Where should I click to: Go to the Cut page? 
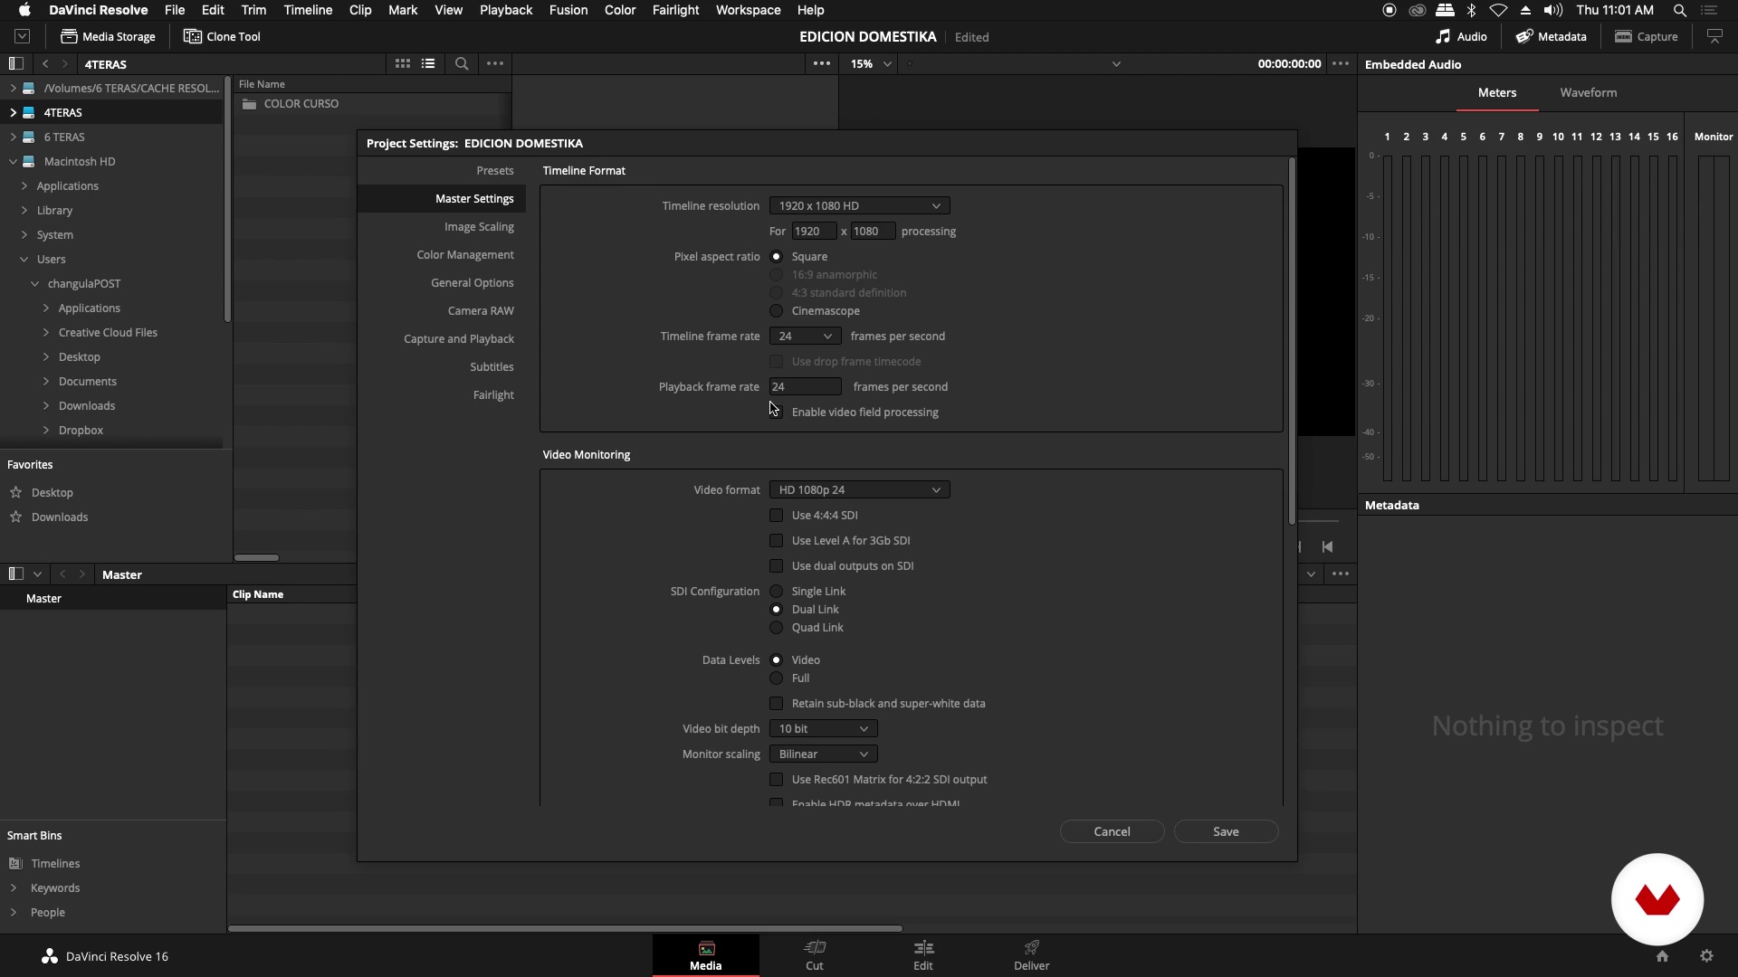click(x=815, y=955)
